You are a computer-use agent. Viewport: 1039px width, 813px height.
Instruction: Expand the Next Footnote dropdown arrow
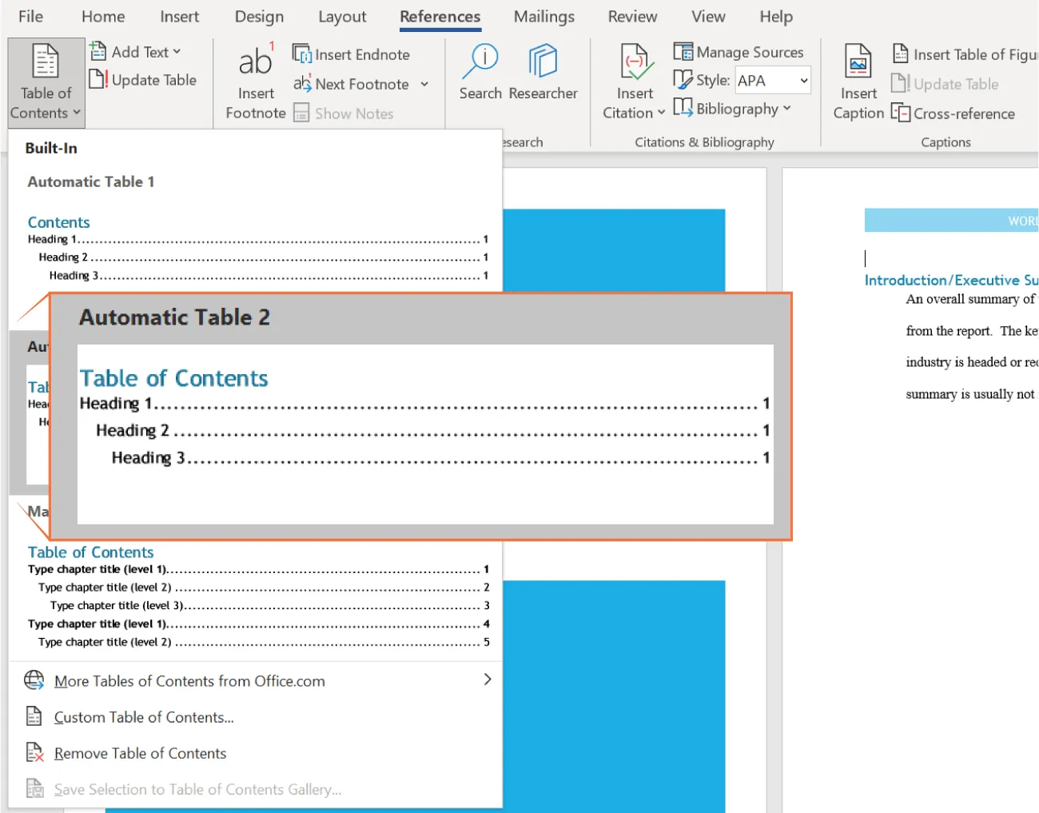coord(424,84)
